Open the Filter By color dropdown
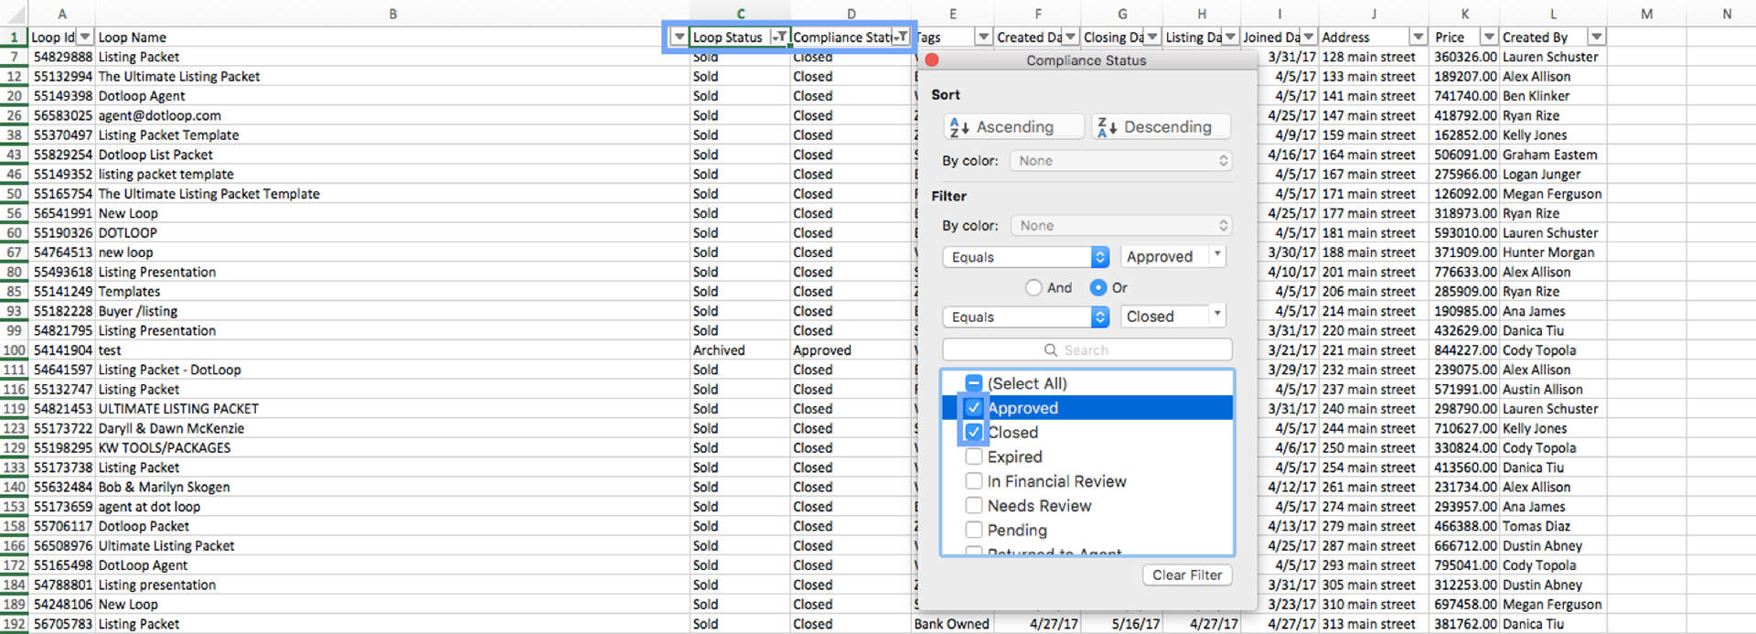 [x=1121, y=226]
